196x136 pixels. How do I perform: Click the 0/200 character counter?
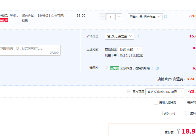pyautogui.click(x=54, y=53)
